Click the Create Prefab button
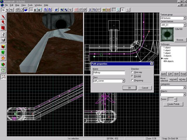This screenshot has width=187, height=140. (173, 104)
